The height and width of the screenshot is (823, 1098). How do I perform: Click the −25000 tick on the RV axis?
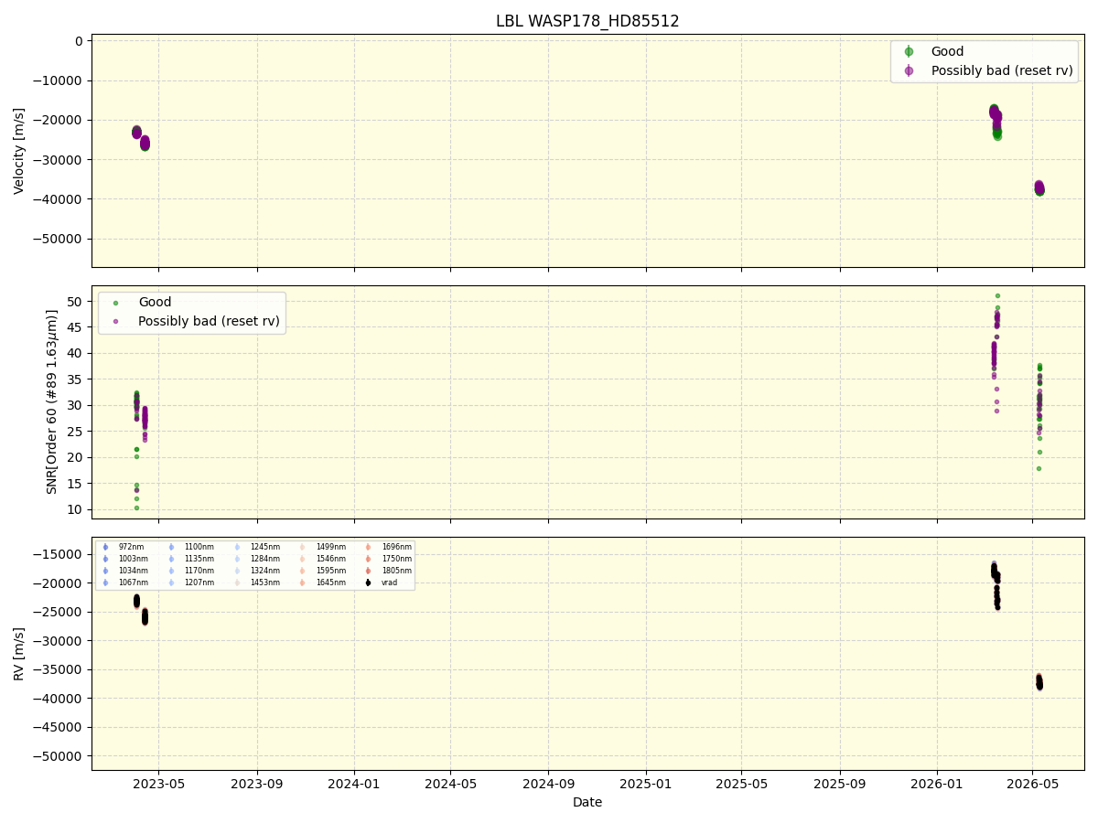[59, 612]
